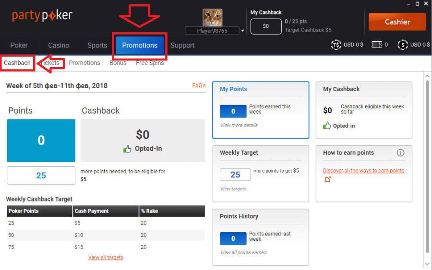The width and height of the screenshot is (432, 270).
Task: Open the FAQ's link
Action: point(199,85)
